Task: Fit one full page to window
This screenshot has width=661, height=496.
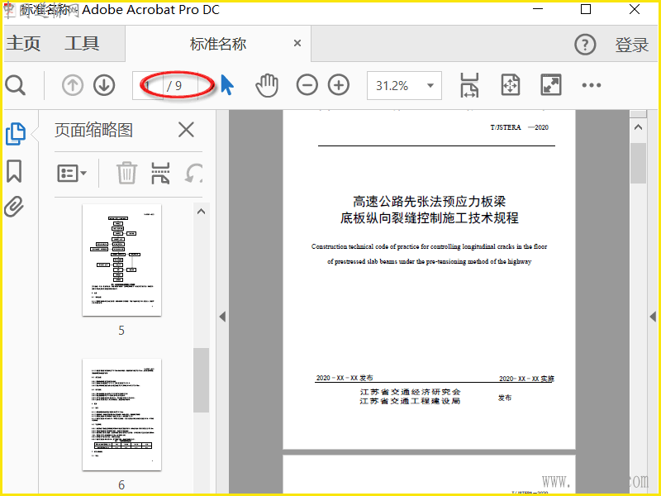Action: [511, 85]
